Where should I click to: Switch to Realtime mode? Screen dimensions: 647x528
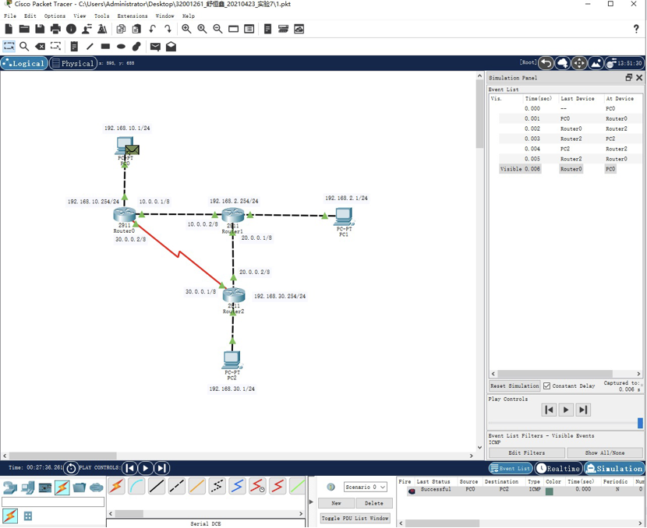pyautogui.click(x=559, y=468)
